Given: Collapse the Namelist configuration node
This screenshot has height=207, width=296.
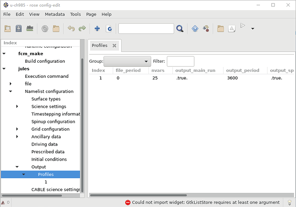Looking at the screenshot, I should pos(11,91).
